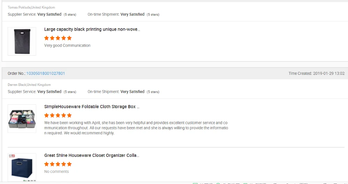Open the gray storage box organizer thumbnail

(22, 119)
